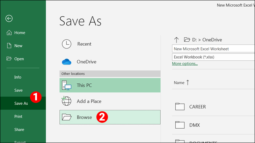
Task: Click the Browse folder icon
Action: [x=67, y=117]
